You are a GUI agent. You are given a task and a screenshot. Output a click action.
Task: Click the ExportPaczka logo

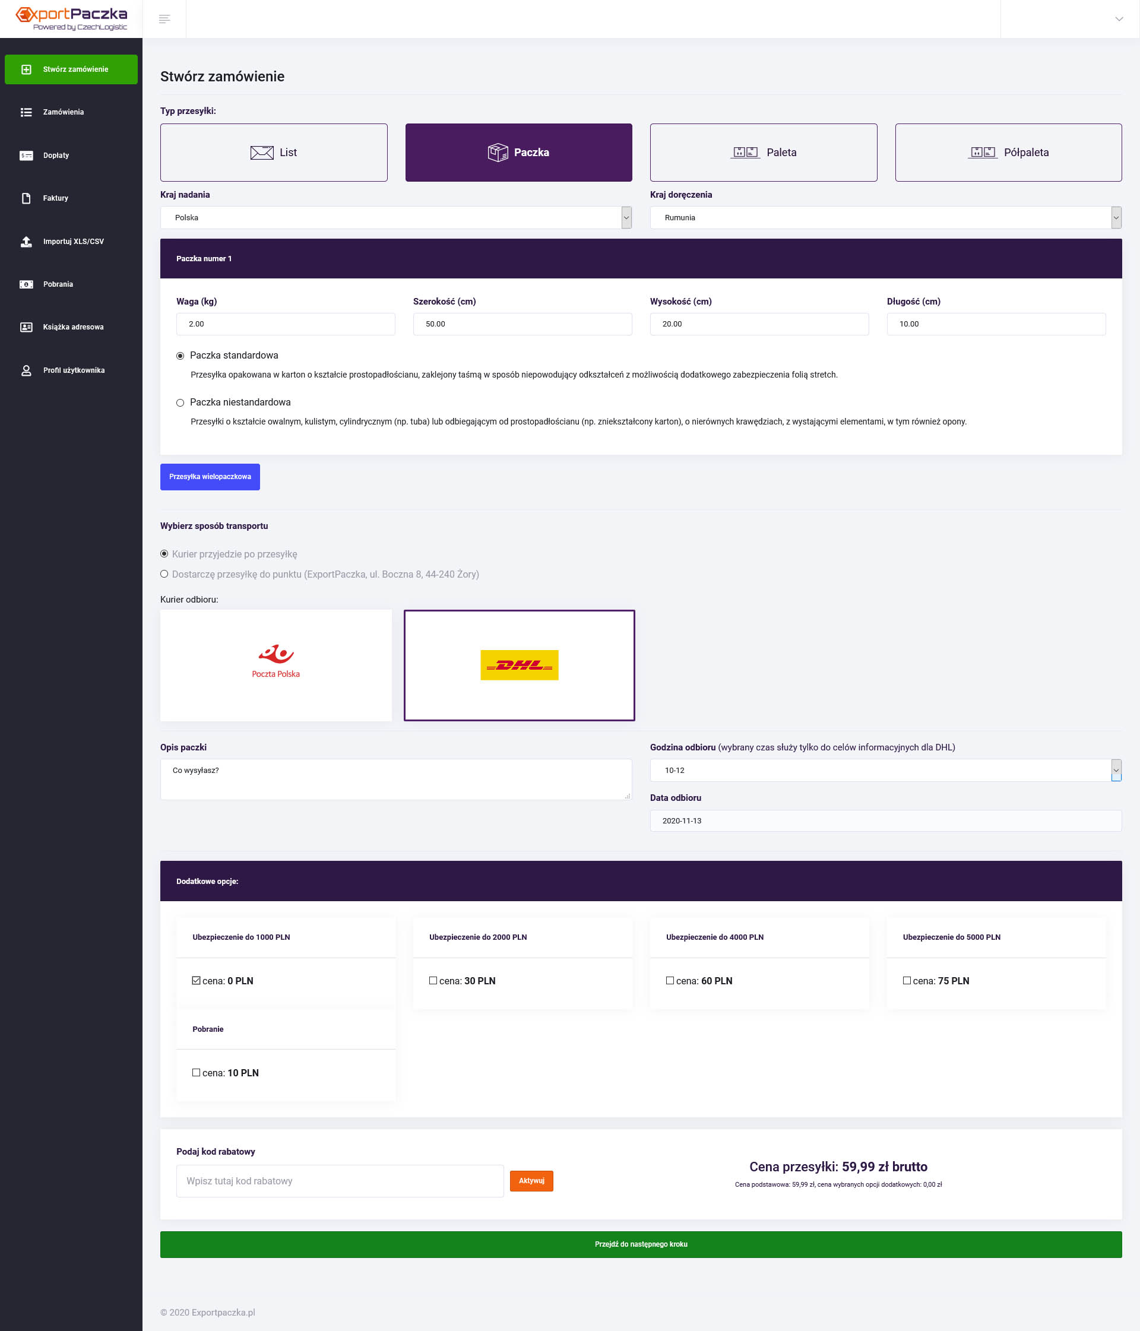[71, 18]
